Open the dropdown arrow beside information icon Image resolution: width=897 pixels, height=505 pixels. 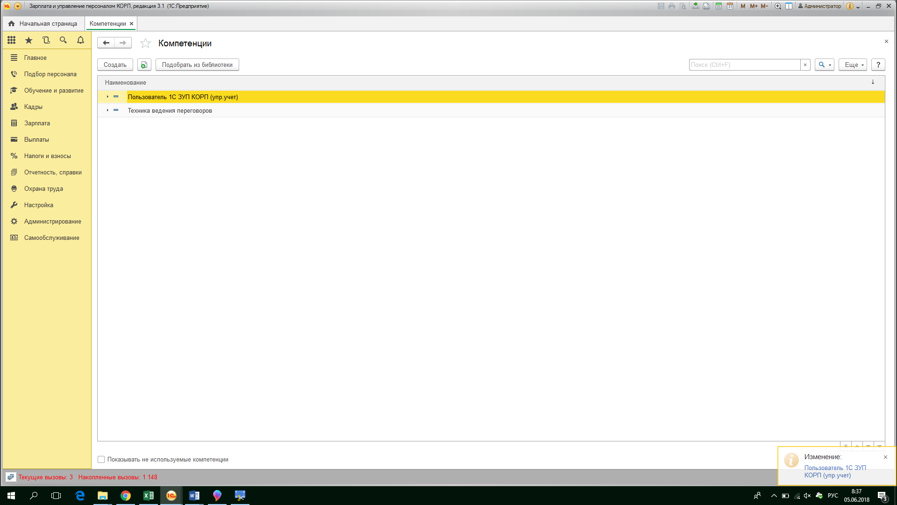coord(858,7)
